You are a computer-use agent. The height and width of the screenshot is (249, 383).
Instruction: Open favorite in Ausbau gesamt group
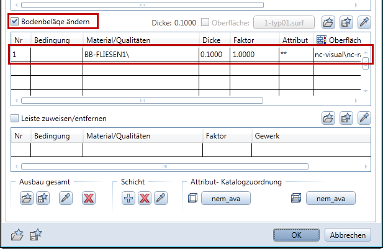27,199
